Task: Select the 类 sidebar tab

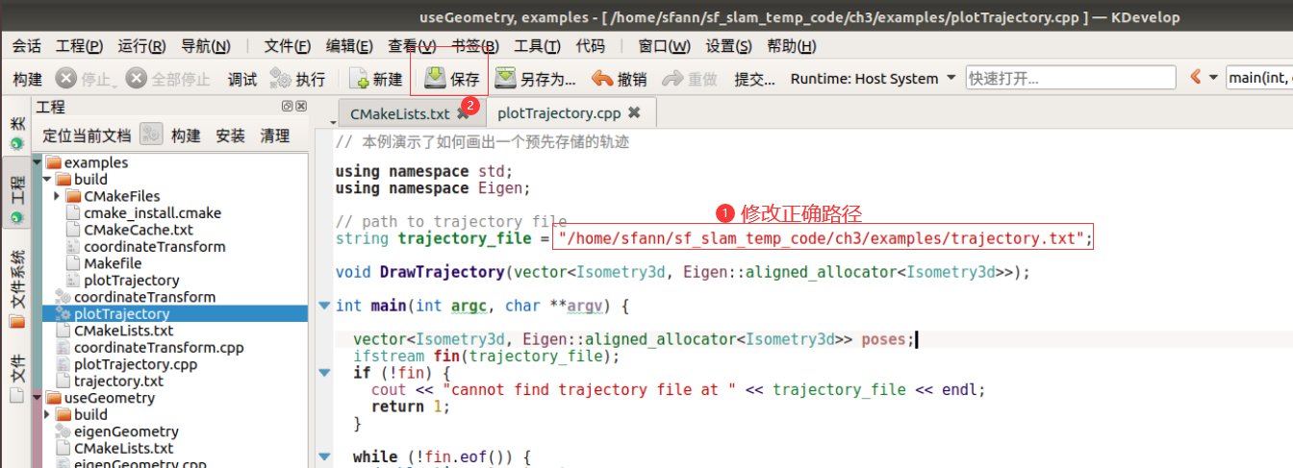Action: pyautogui.click(x=16, y=132)
